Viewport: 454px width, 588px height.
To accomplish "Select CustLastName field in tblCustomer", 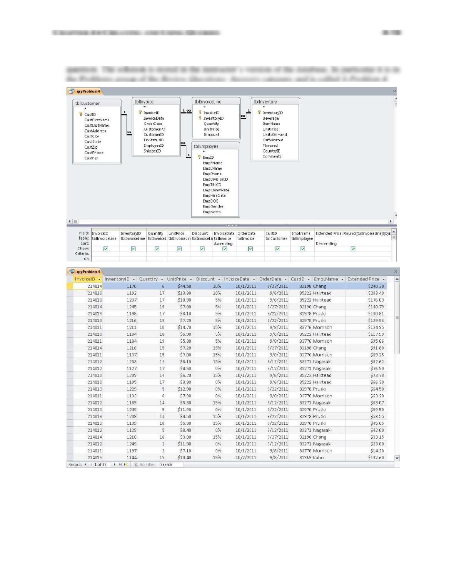I will click(97, 125).
